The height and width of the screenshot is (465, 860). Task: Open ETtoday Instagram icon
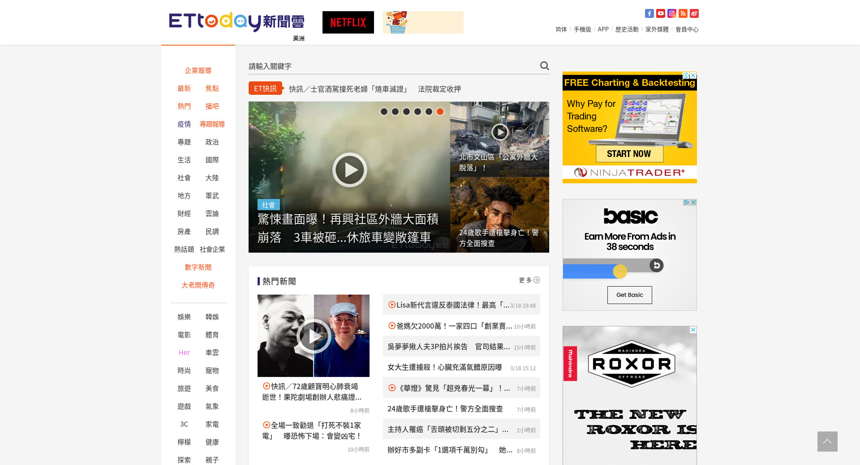(x=671, y=13)
